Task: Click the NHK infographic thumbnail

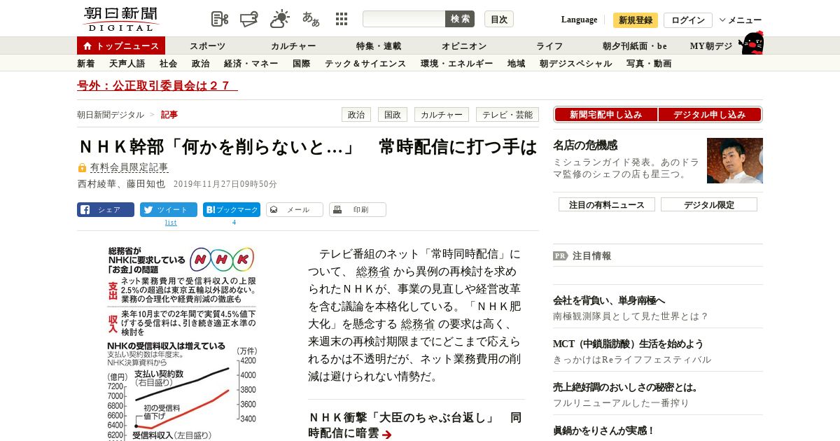Action: (182, 343)
